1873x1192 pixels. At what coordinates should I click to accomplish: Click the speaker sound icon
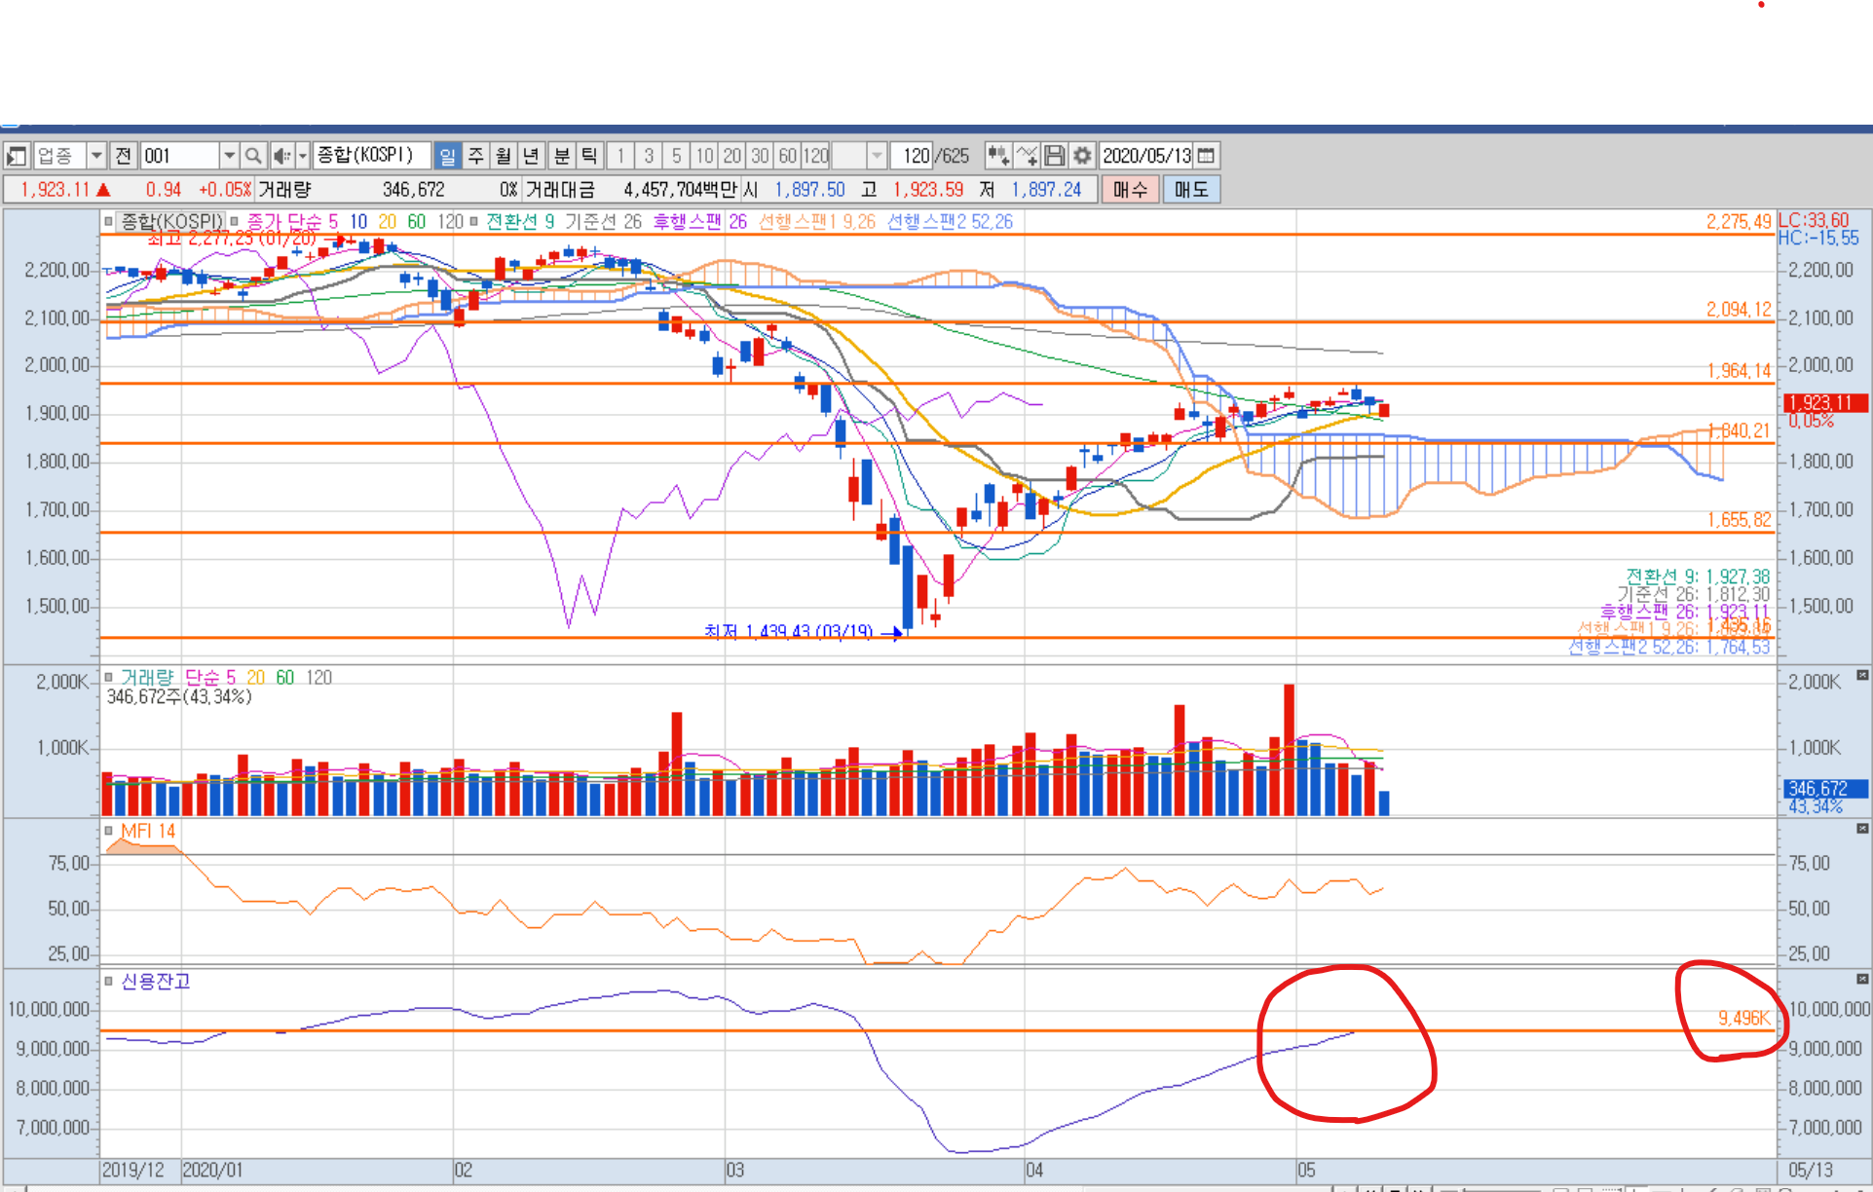tap(281, 156)
